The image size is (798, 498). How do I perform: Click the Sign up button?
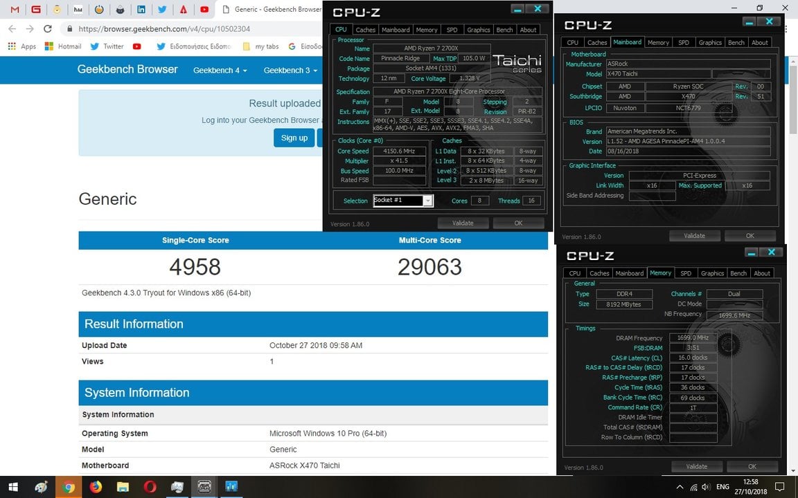point(294,138)
